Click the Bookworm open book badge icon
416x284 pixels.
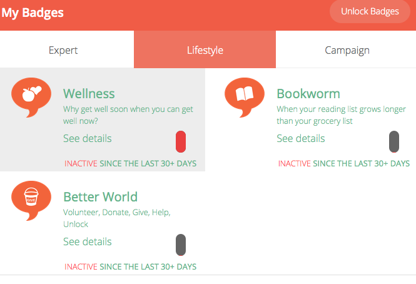pyautogui.click(x=245, y=97)
